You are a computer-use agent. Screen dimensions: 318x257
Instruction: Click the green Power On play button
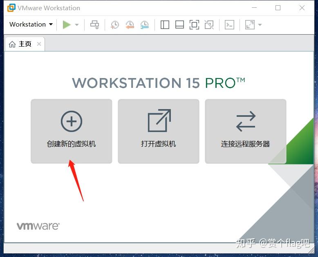point(67,25)
